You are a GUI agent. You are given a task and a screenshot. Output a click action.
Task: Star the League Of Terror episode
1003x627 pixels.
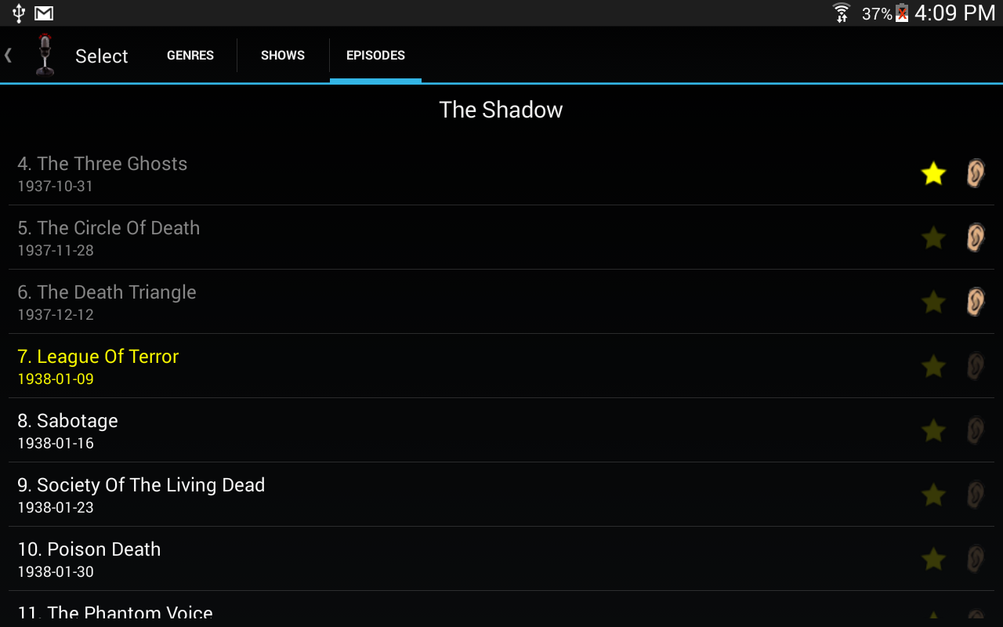tap(933, 366)
